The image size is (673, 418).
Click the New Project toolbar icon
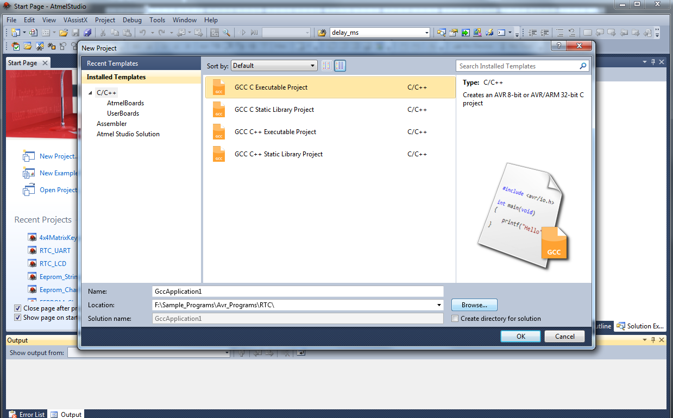[x=15, y=33]
